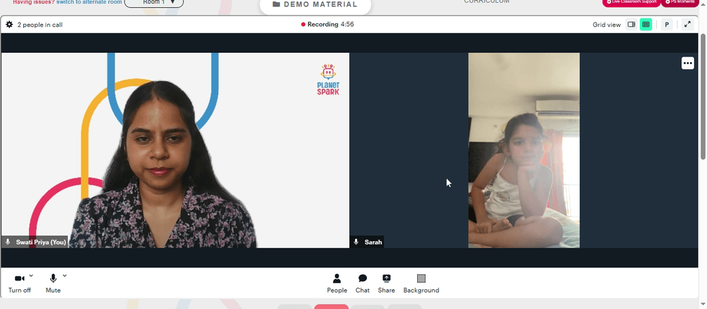
Task: Expand microphone options chevron
Action: [64, 275]
